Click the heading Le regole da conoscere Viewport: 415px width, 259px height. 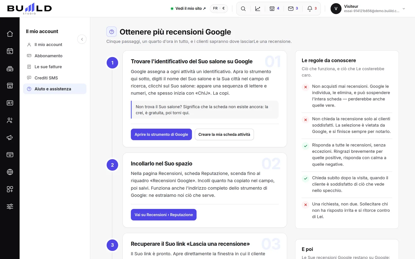(x=329, y=60)
